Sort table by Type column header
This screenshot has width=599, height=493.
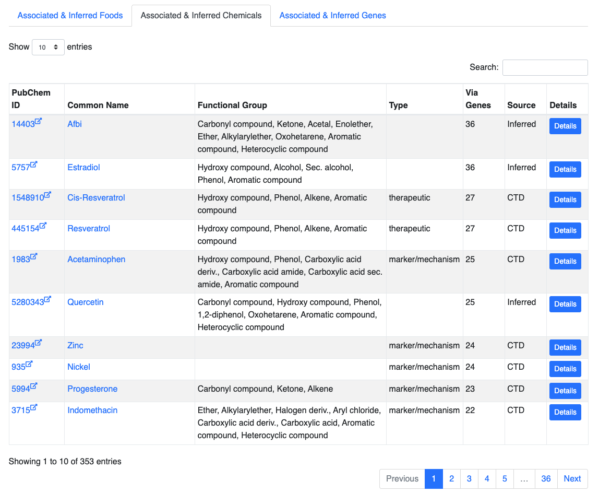424,99
